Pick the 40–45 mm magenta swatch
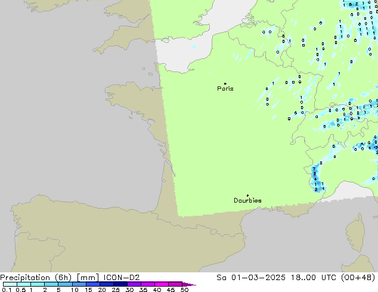 pos(162,284)
